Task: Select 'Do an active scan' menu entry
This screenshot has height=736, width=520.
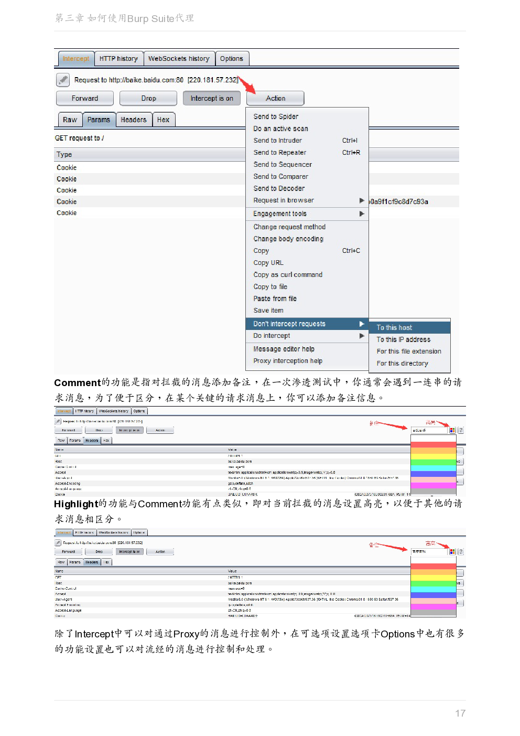Action: point(307,129)
